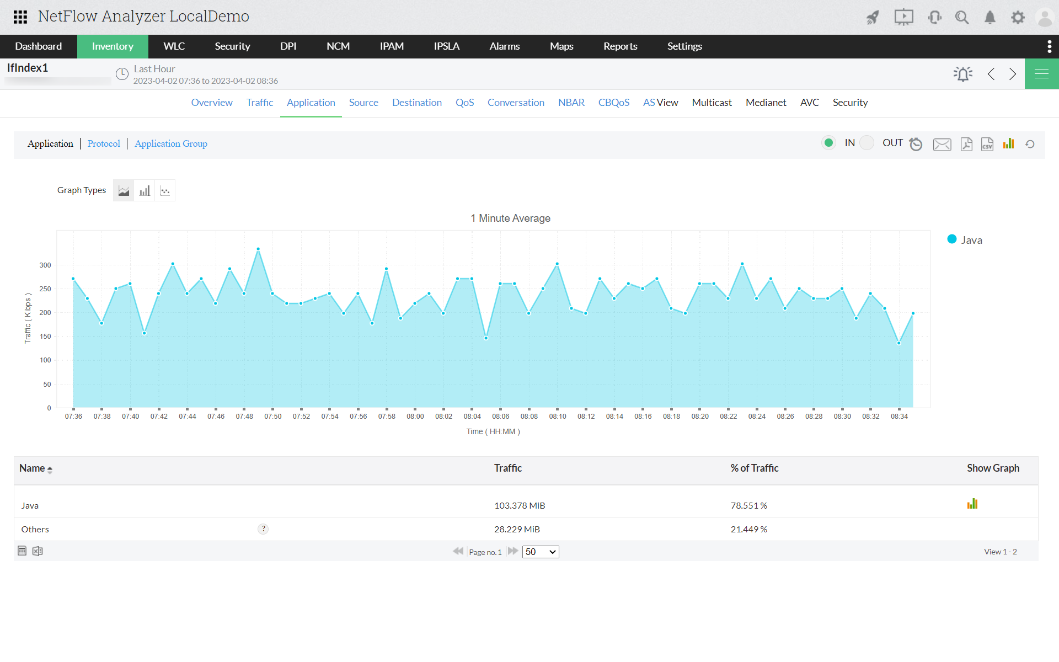Toggle Java series in chart legend
1059x662 pixels.
click(965, 240)
